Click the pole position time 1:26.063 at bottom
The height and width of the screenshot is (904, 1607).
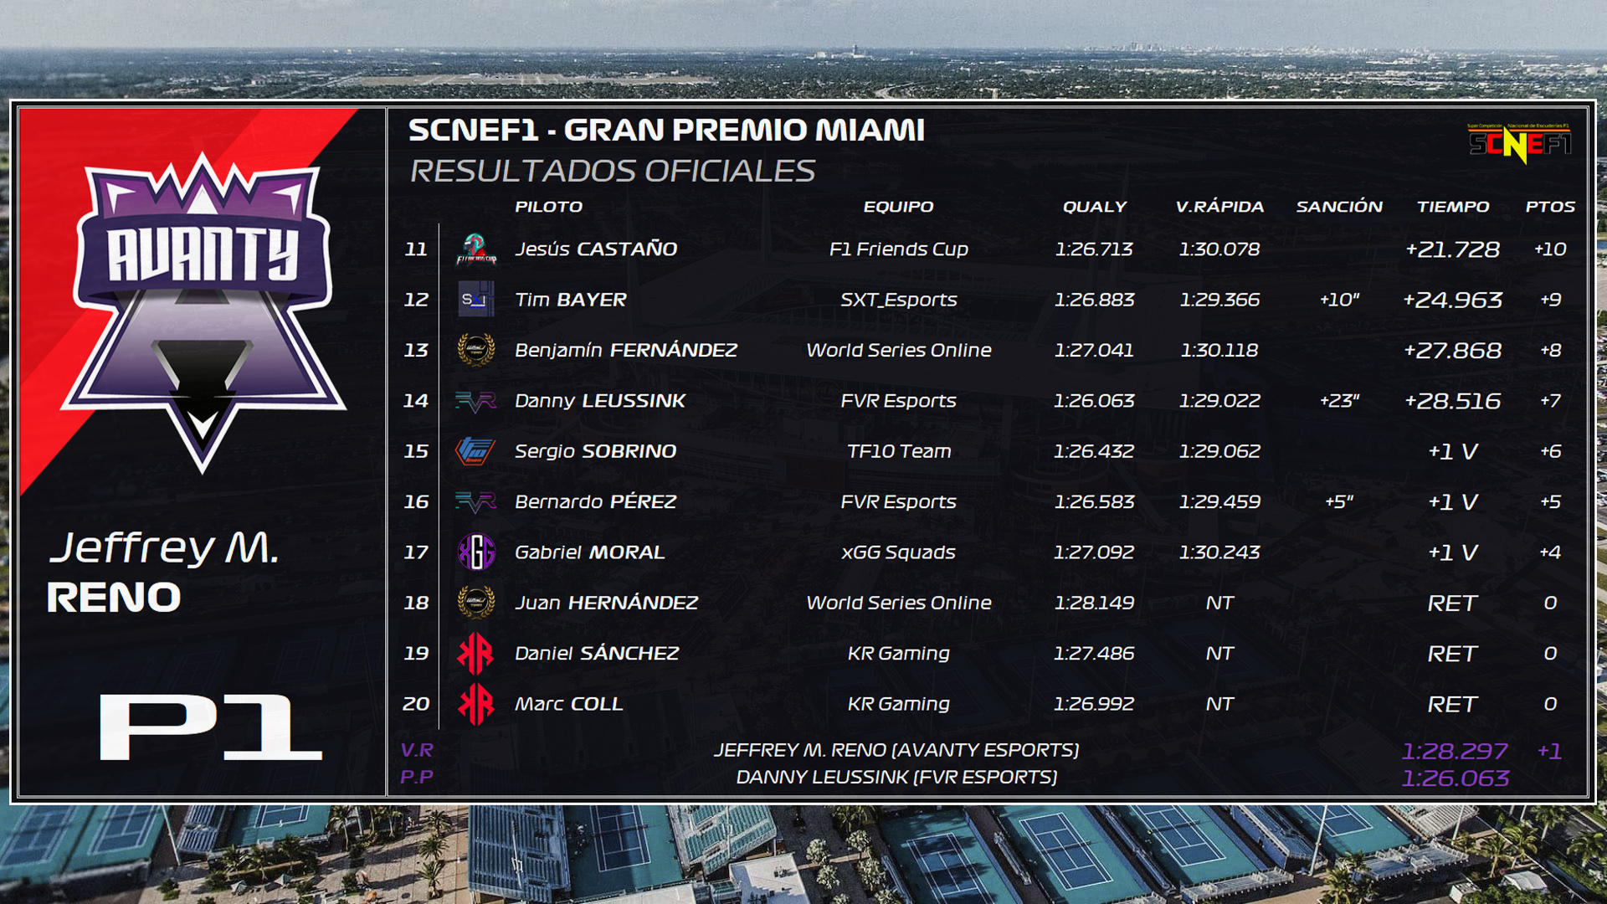(x=1455, y=778)
